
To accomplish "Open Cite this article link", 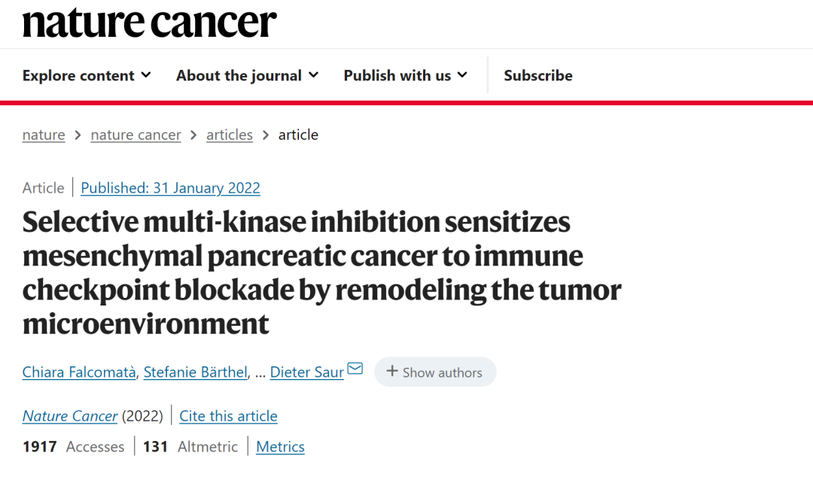I will pos(228,415).
